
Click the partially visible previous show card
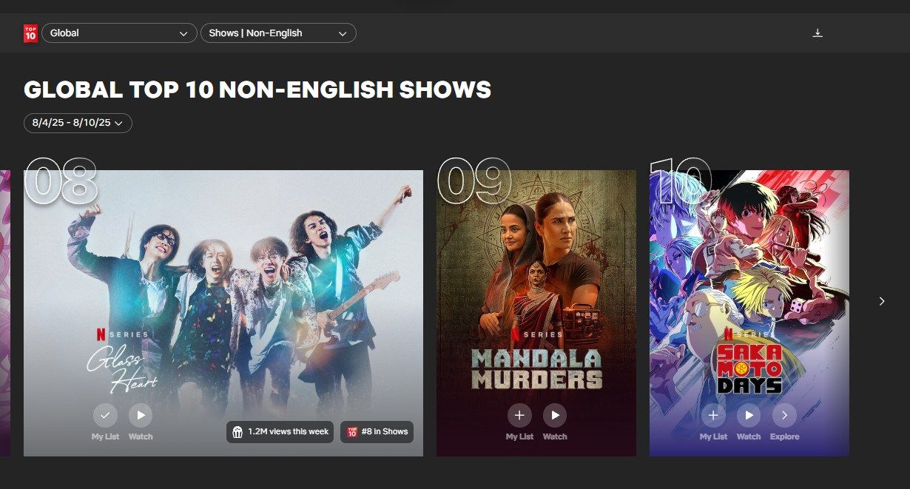[x=4, y=313]
